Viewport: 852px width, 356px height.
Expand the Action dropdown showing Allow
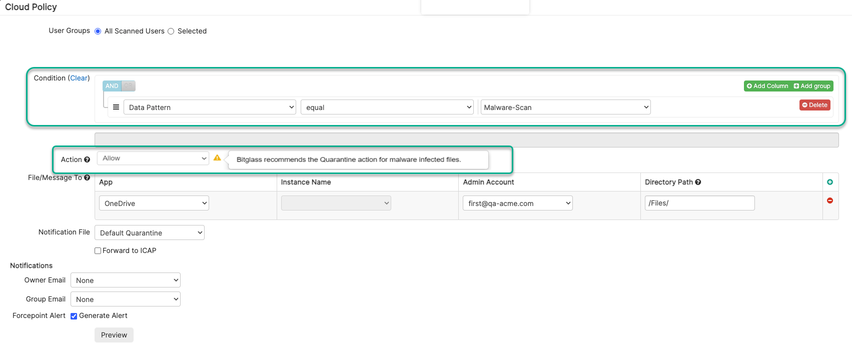pyautogui.click(x=153, y=158)
